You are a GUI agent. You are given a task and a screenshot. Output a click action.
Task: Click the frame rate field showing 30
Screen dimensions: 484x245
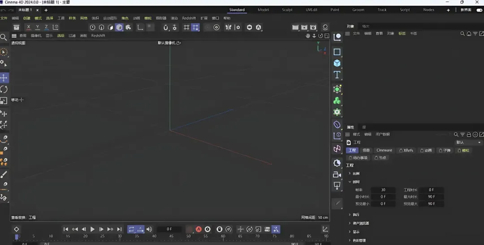[383, 190]
